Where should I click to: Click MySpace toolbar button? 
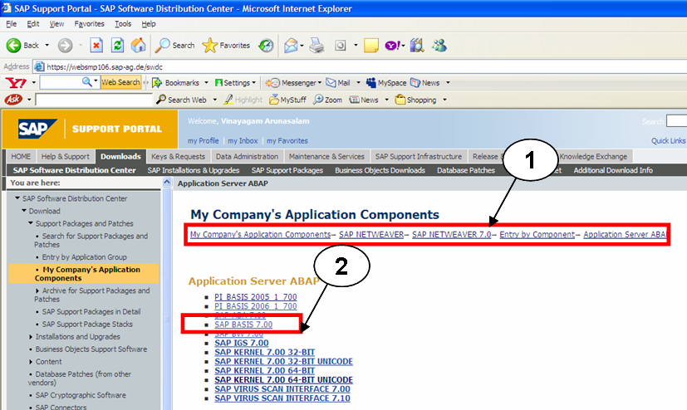[x=386, y=82]
